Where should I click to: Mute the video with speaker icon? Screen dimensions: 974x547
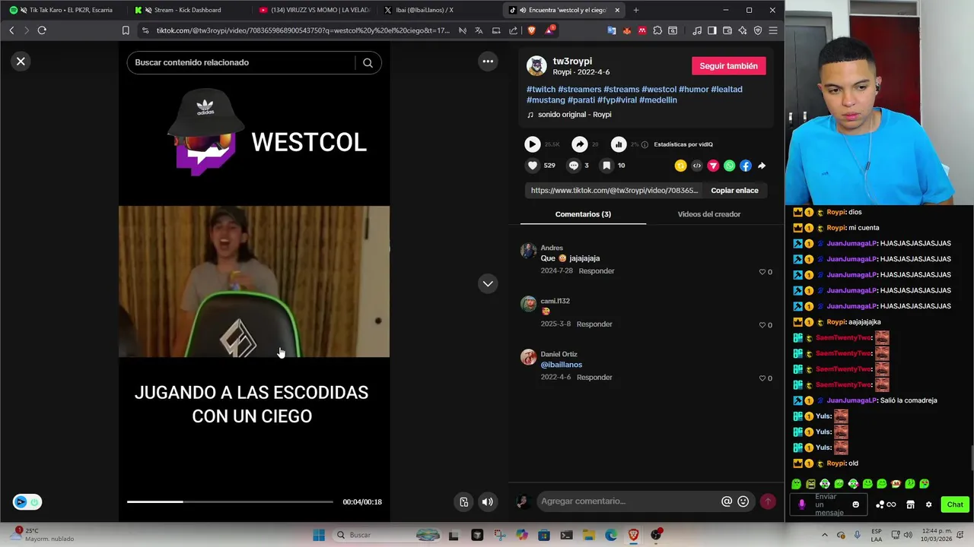click(488, 501)
